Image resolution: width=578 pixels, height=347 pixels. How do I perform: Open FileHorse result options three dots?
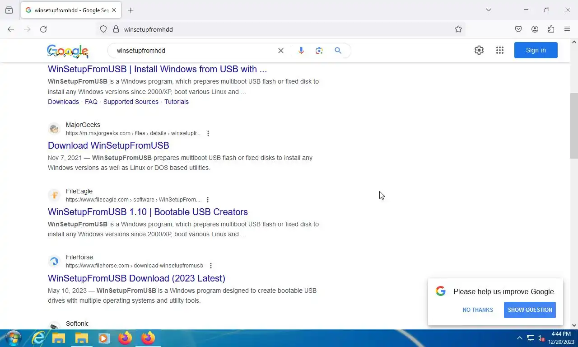coord(210,266)
